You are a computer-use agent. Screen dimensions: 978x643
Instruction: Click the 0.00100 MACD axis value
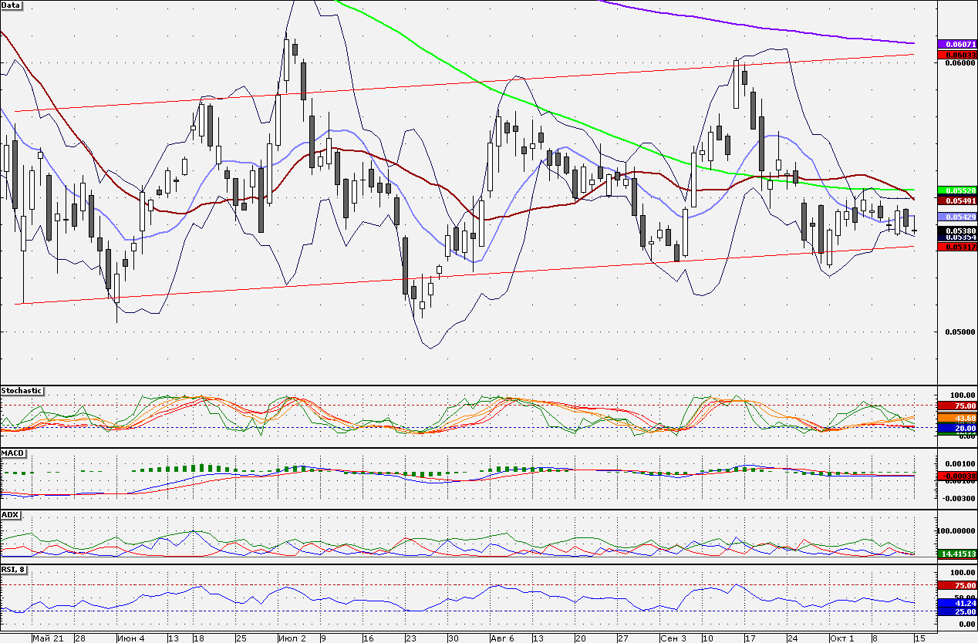[961, 463]
